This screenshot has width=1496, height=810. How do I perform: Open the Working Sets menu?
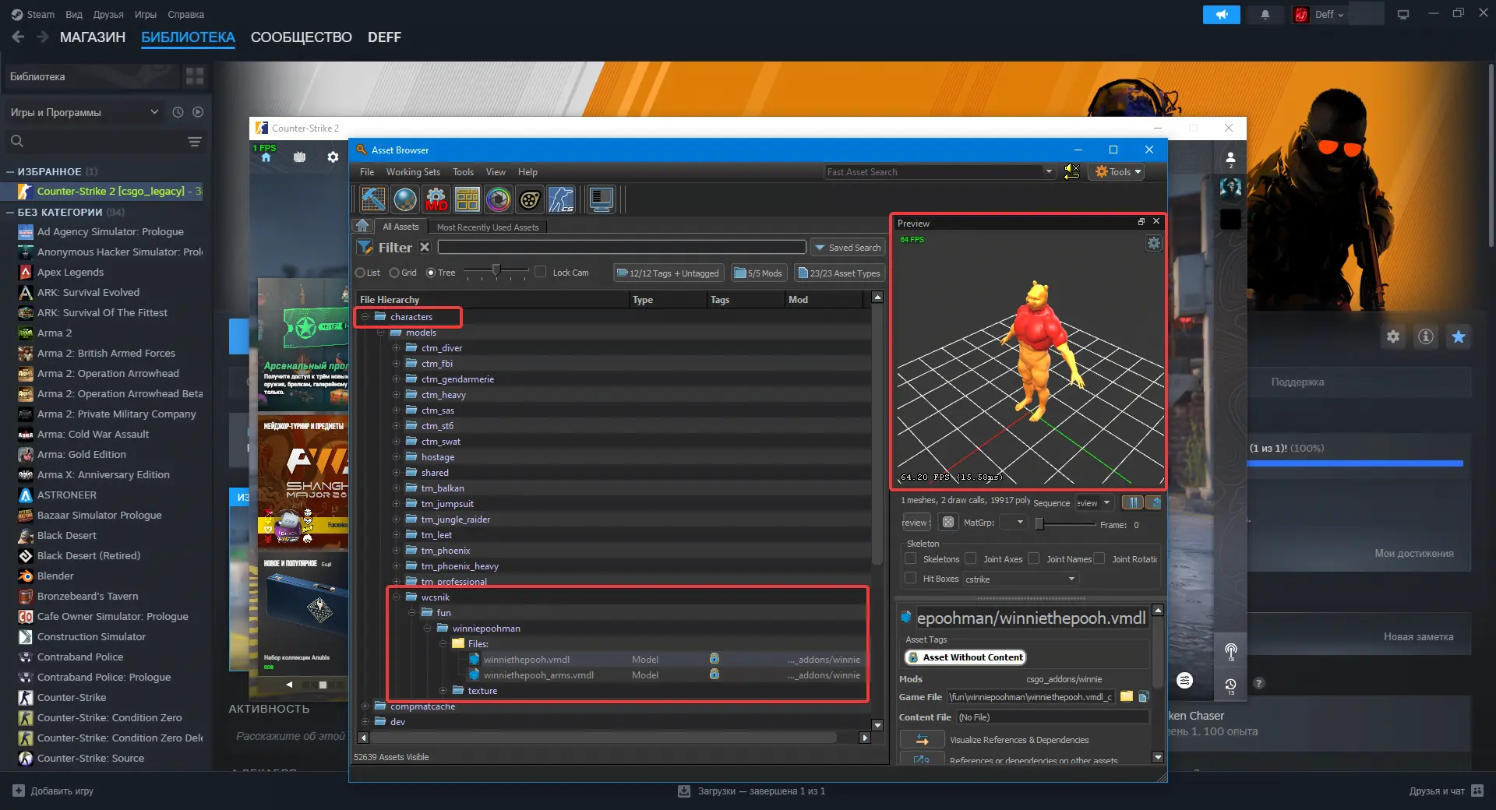pyautogui.click(x=413, y=172)
